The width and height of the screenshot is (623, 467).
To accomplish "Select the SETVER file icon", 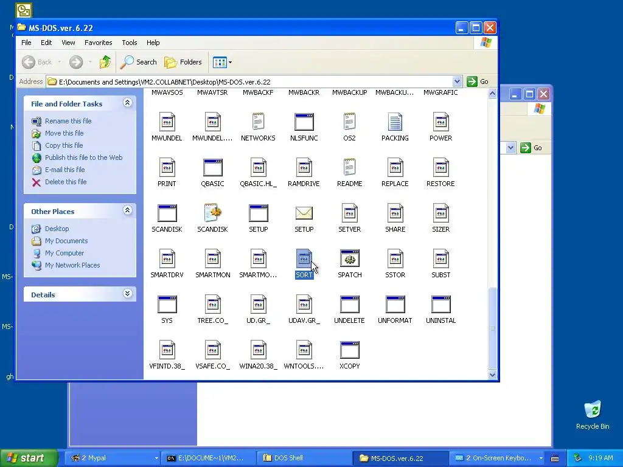I will tap(350, 213).
